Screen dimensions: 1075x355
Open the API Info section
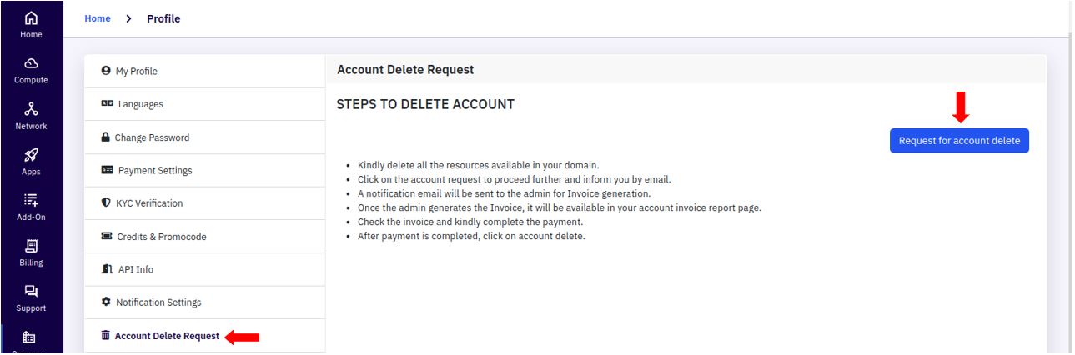pos(205,269)
